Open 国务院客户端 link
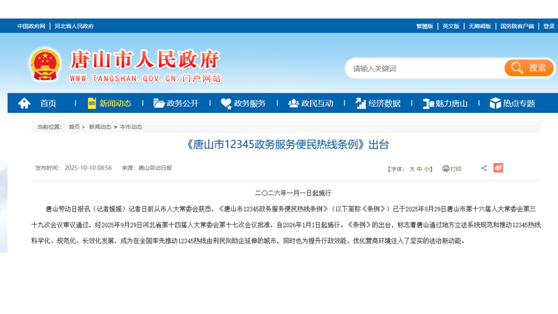558x314 pixels. tap(517, 26)
